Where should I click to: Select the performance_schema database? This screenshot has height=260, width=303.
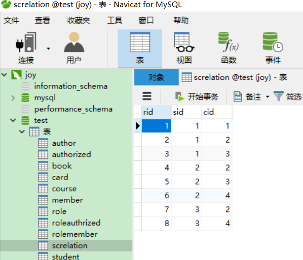point(73,109)
